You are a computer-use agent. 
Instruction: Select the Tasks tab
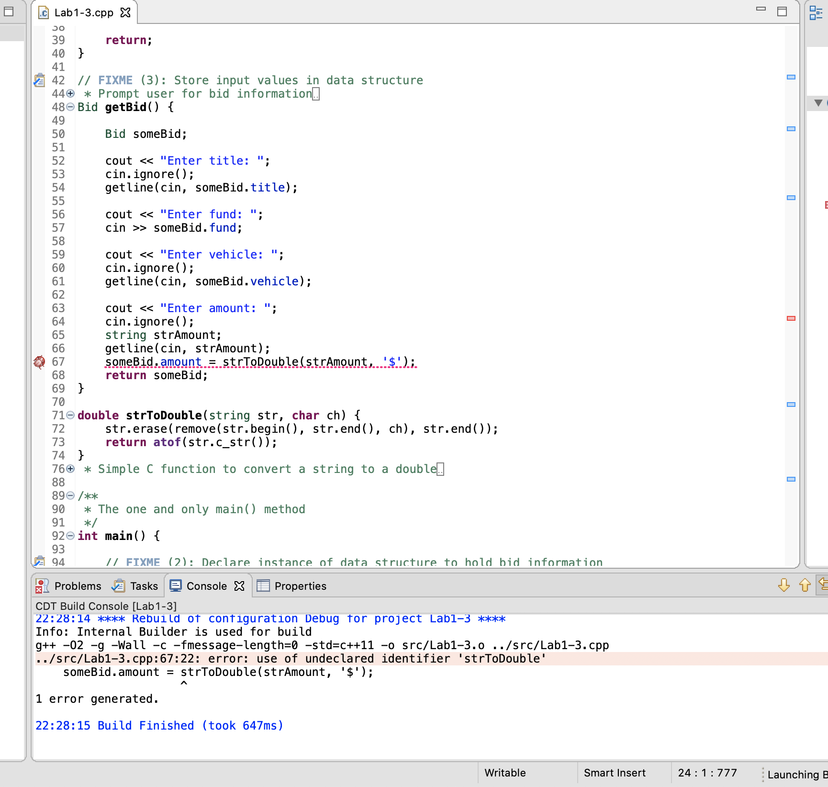click(x=143, y=585)
